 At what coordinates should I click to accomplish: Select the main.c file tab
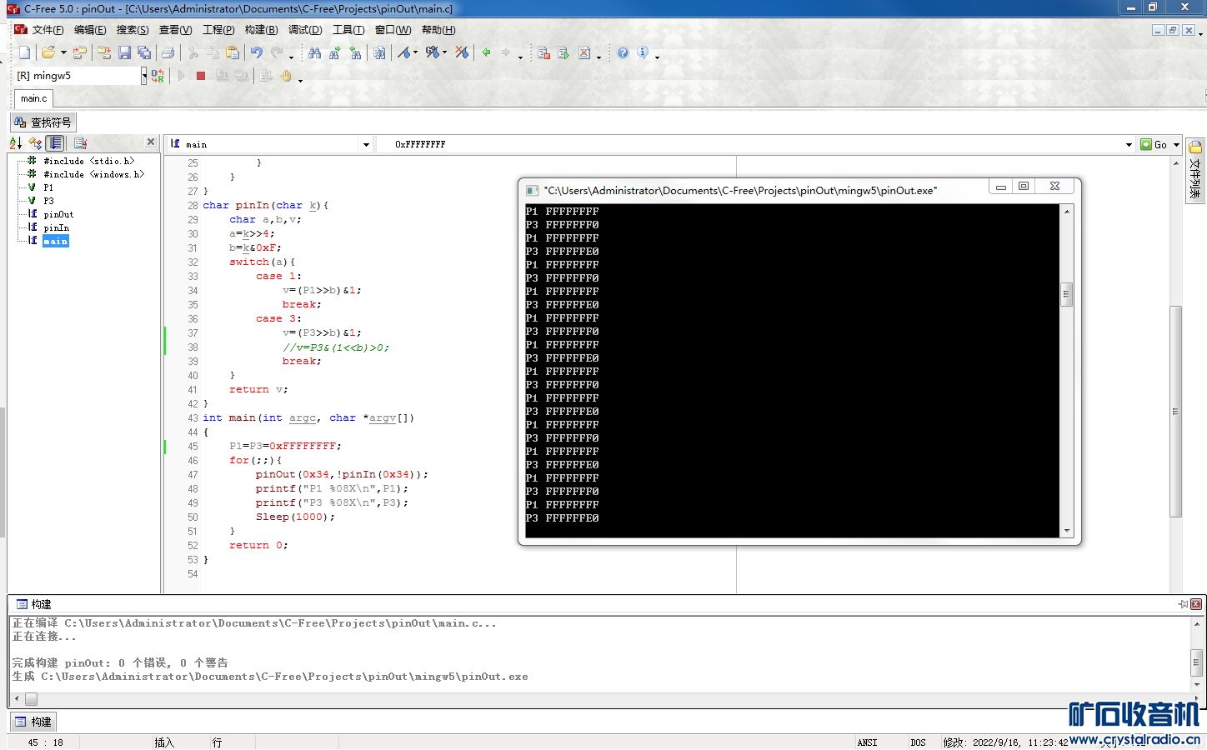click(33, 98)
